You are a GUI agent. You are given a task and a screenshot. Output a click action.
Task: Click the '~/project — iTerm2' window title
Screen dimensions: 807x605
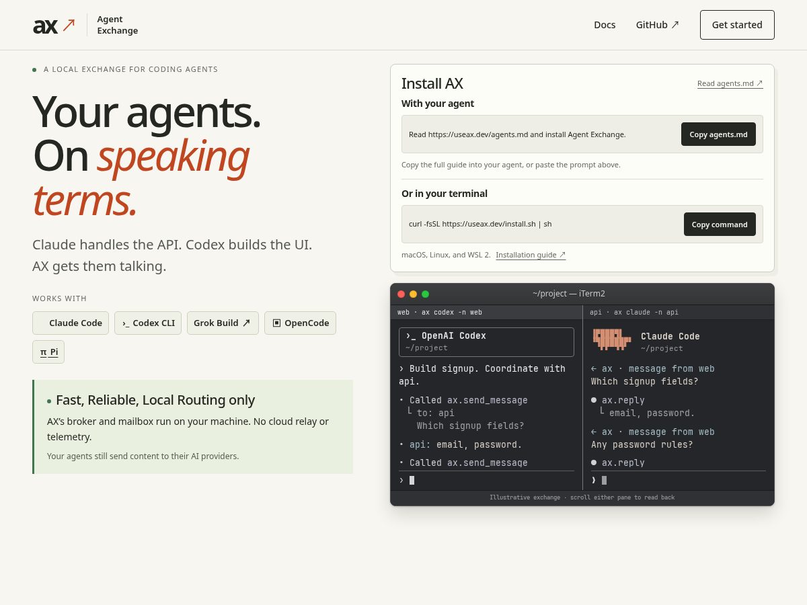point(569,294)
